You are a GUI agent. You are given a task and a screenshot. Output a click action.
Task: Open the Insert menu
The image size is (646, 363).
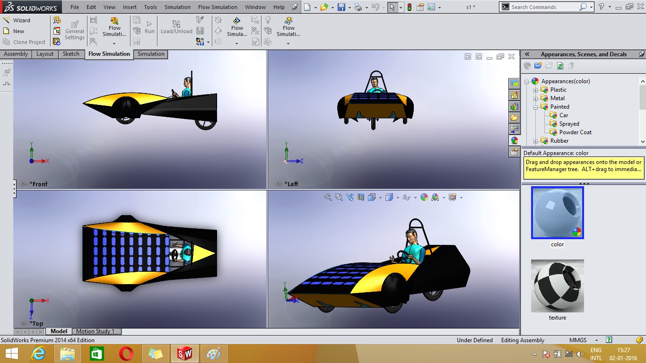(x=130, y=7)
